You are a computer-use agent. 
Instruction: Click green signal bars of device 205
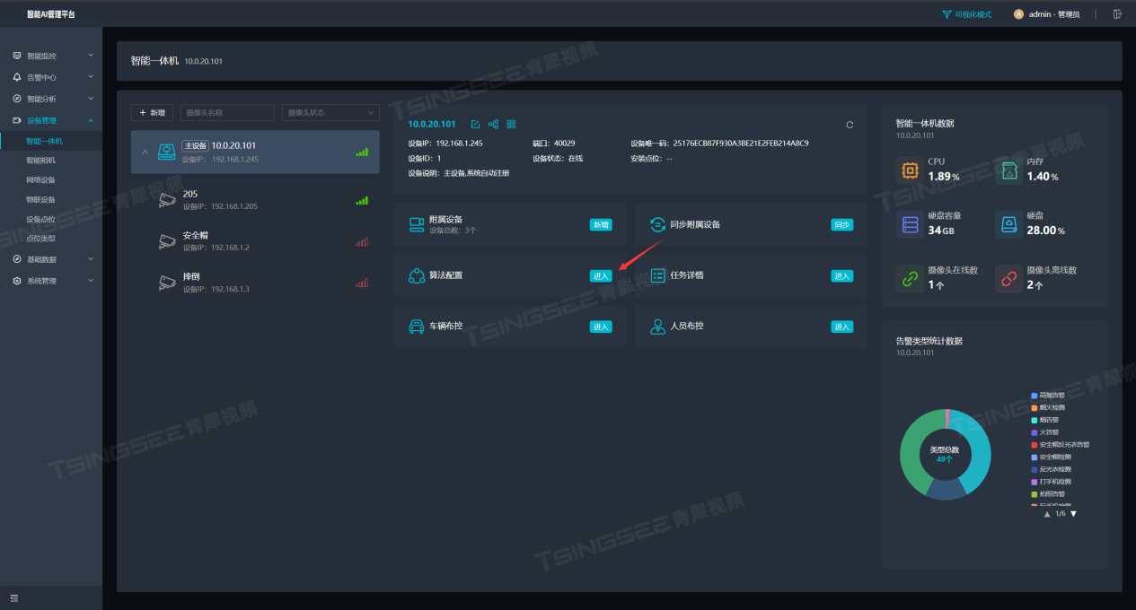coord(362,201)
